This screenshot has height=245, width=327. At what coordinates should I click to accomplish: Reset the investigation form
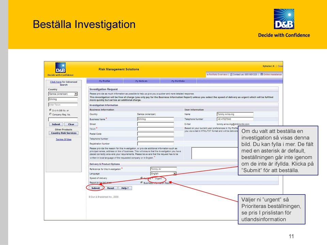(110, 188)
